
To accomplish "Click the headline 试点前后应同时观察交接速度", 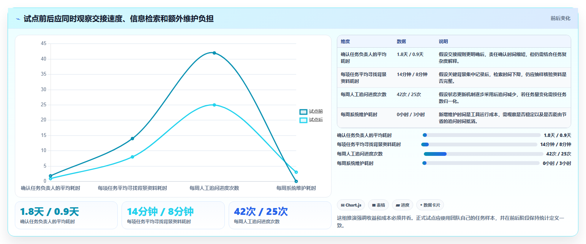I will [x=118, y=19].
